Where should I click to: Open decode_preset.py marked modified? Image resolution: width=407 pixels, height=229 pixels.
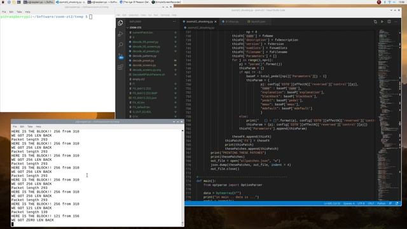coord(143,60)
